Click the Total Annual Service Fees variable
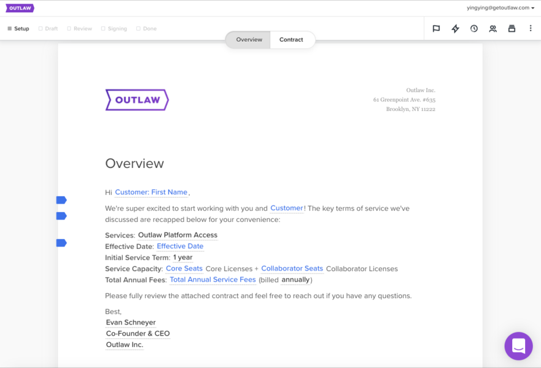Image resolution: width=541 pixels, height=368 pixels. [x=212, y=280]
